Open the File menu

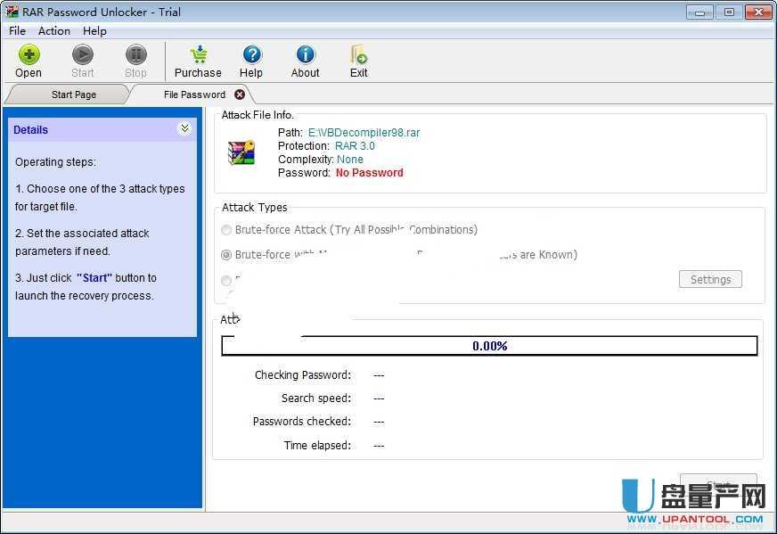coord(17,30)
